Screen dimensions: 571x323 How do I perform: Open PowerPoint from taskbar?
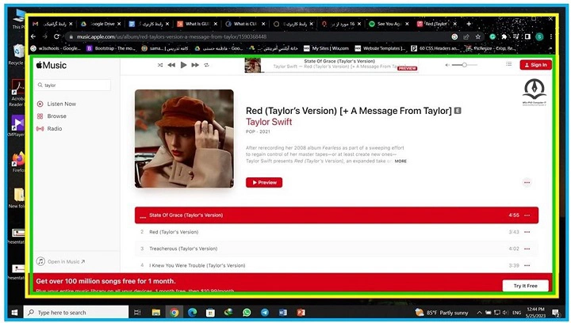point(301,313)
